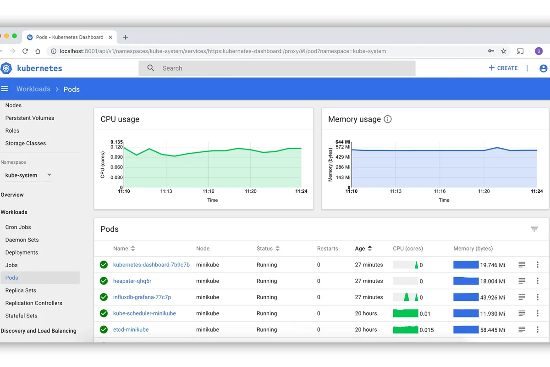The image size is (550, 367).
Task: Open the filter icon on the Pods card
Action: pos(534,228)
